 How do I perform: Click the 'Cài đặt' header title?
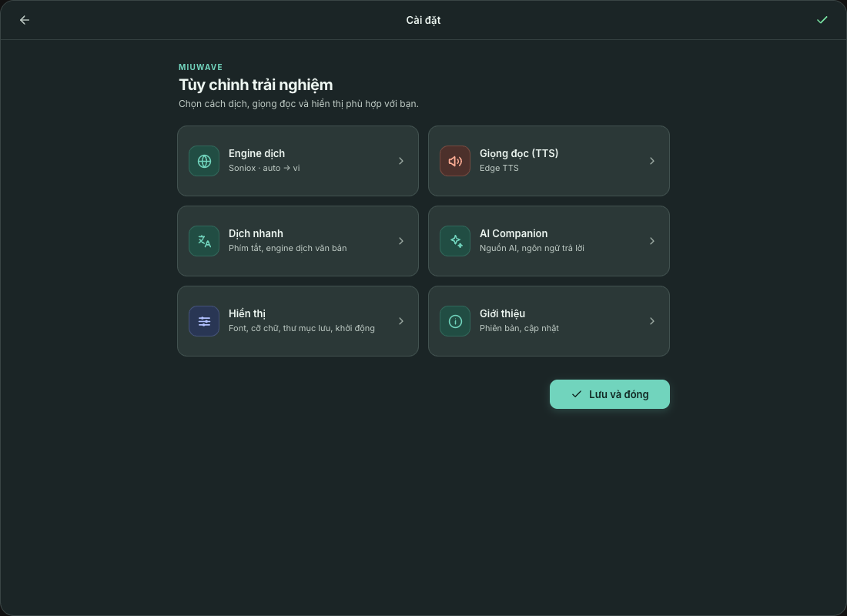[x=423, y=20]
